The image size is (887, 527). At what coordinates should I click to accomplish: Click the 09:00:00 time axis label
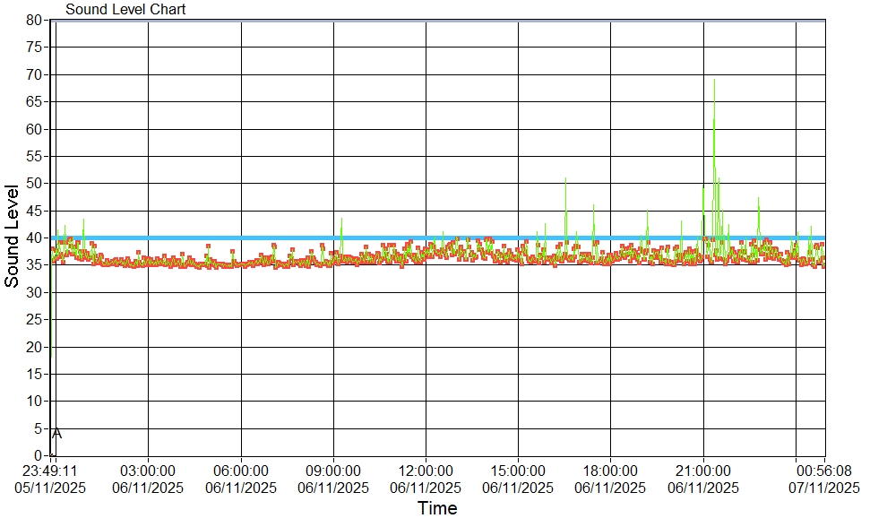click(333, 471)
